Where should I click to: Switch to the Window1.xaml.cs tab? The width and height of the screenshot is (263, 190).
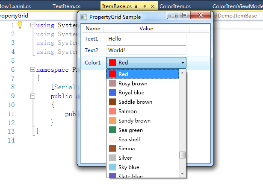[x=15, y=6]
